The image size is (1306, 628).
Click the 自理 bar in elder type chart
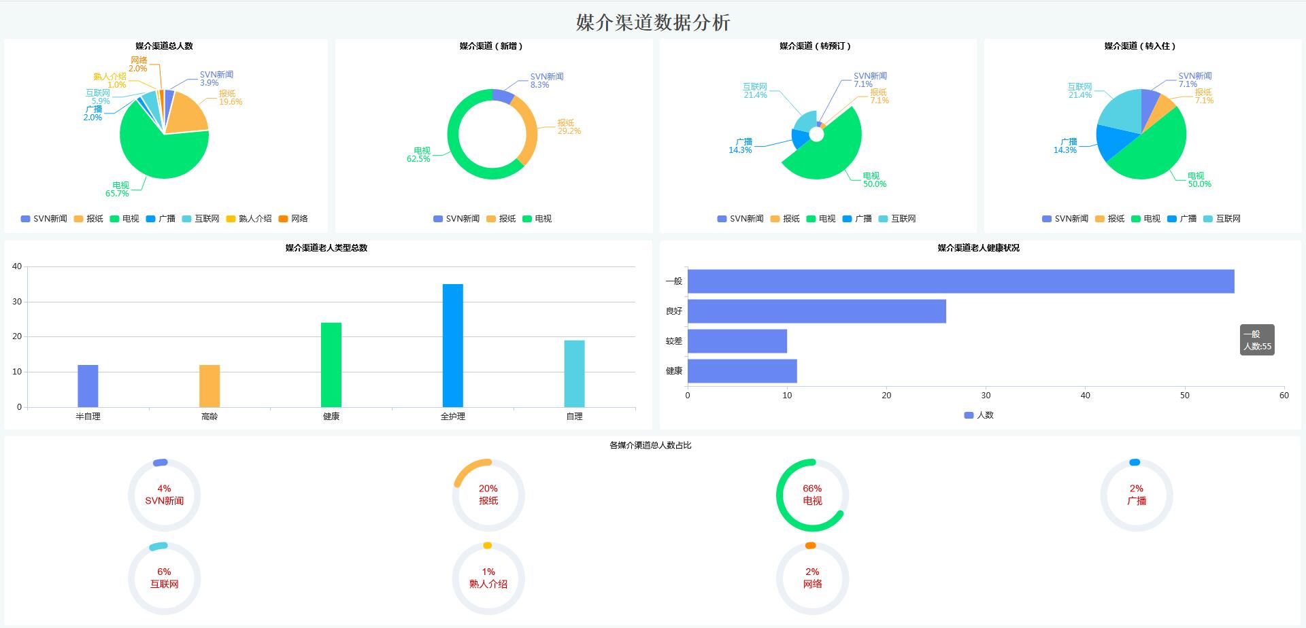[574, 374]
